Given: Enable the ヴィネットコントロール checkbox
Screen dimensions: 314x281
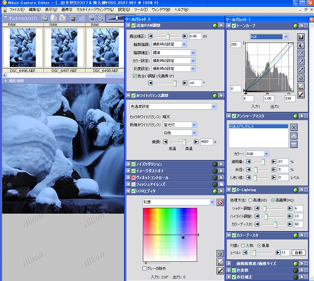Looking at the screenshot, I should [133, 178].
